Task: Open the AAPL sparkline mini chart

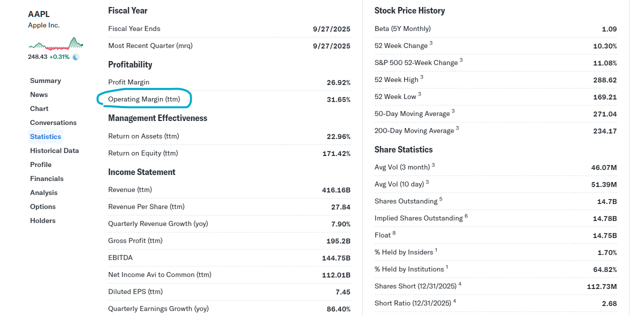Action: coord(56,44)
